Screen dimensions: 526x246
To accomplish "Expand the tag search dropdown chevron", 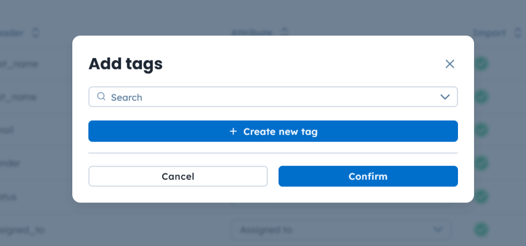I will click(x=445, y=97).
